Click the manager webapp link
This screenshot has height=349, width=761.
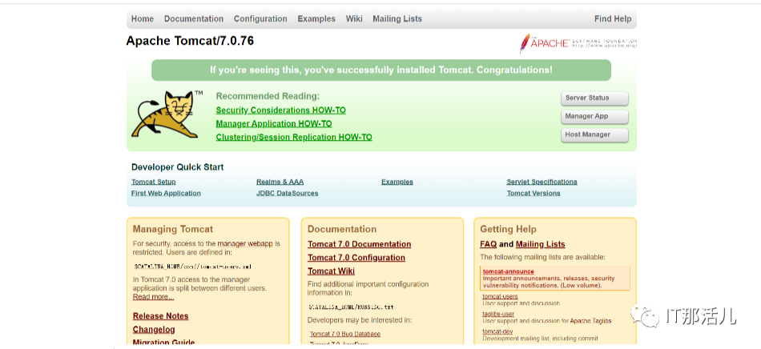click(245, 244)
